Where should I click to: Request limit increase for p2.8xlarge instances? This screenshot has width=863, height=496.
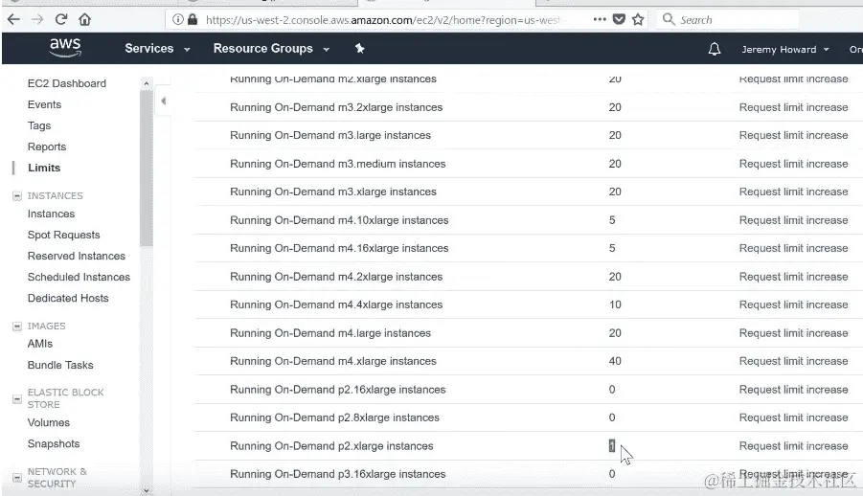coord(793,417)
